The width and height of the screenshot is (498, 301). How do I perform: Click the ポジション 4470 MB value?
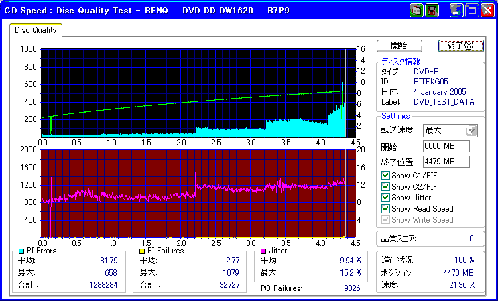click(x=458, y=273)
